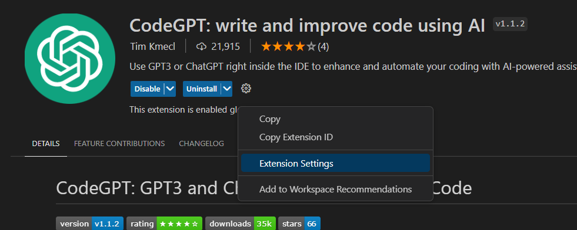Select Add to Workspace Recommendations

tap(335, 190)
